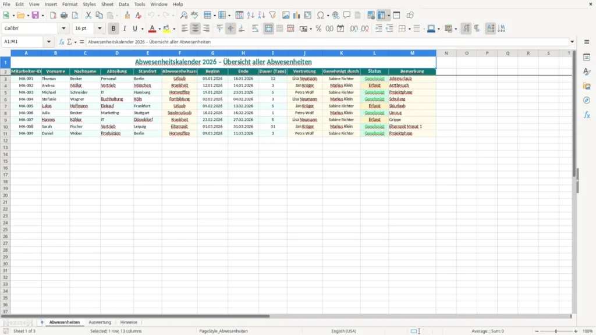Click the Sort Descending icon
Image resolution: width=596 pixels, height=335 pixels.
click(x=261, y=15)
